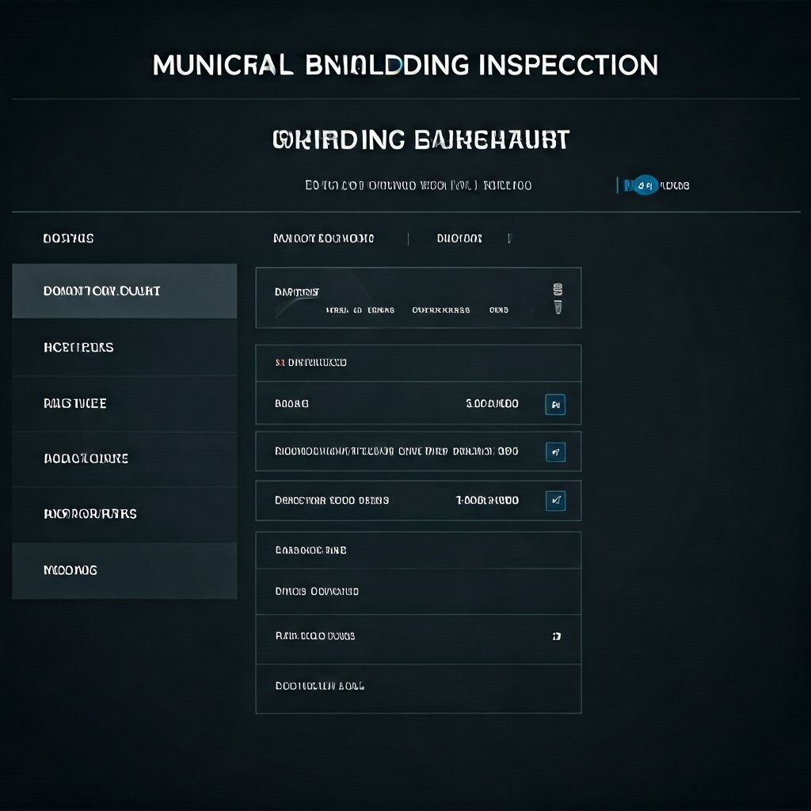811x811 pixels.
Task: Click the small white icon in bottom list's third row
Action: 557,636
